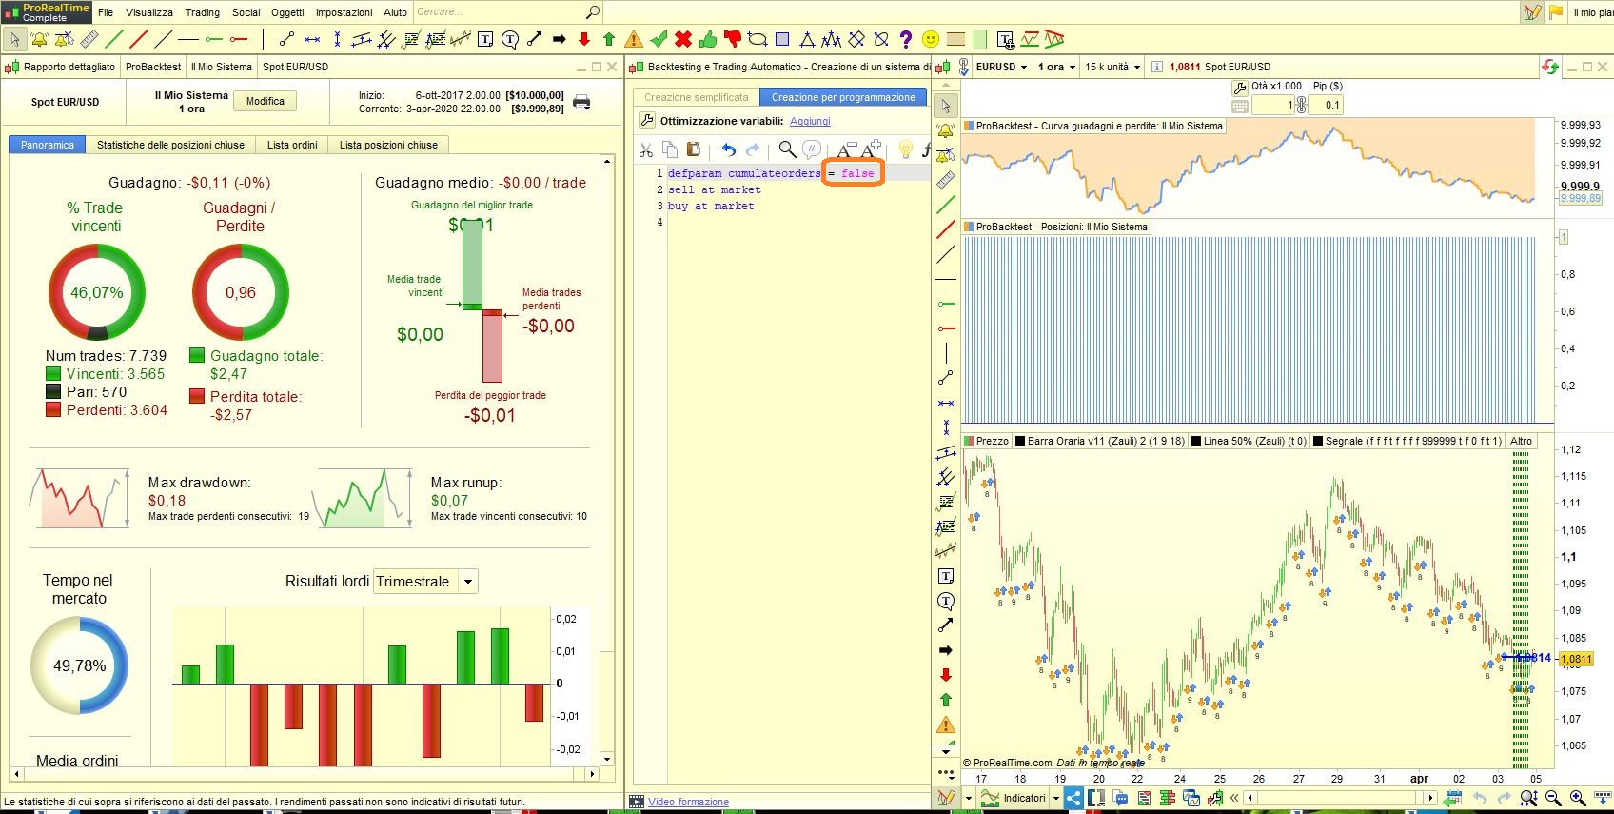Select the cursor pointer tool in top toolbar

(x=15, y=39)
